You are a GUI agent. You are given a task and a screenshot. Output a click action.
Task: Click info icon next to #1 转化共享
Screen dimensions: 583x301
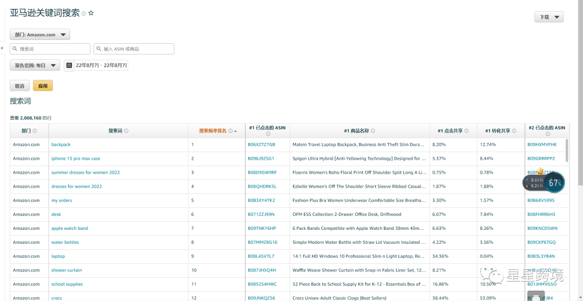[514, 131]
